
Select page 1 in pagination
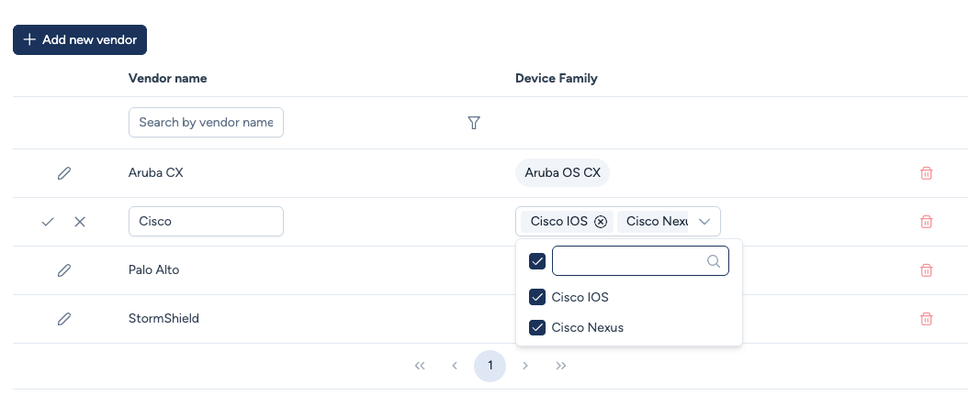[x=490, y=366]
